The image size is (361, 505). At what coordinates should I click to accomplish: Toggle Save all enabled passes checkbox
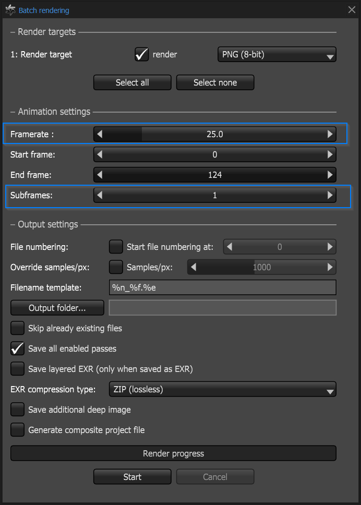click(18, 348)
